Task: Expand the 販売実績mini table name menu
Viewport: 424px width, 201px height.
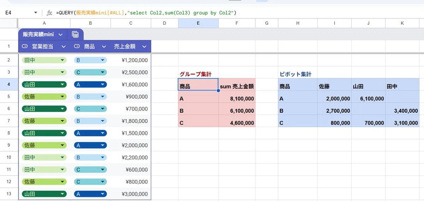Action: pyautogui.click(x=60, y=35)
